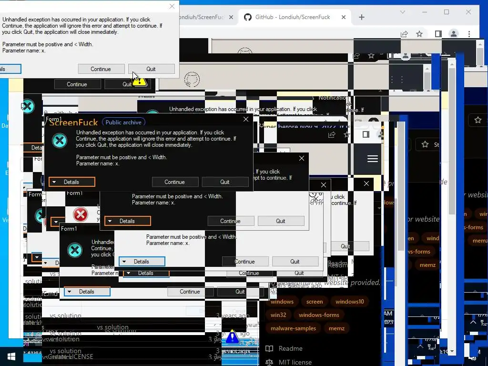Click the share page icon in Chrome toolbar
The image size is (488, 366).
pyautogui.click(x=404, y=34)
